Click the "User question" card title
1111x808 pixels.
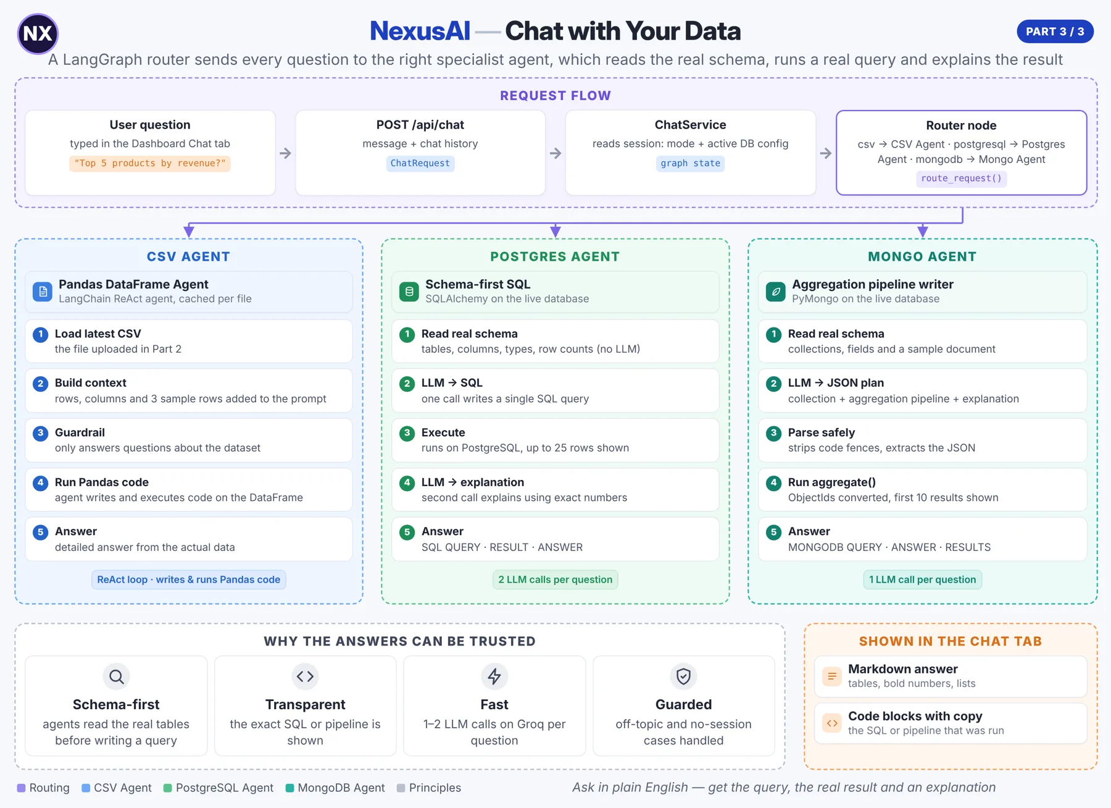[150, 125]
